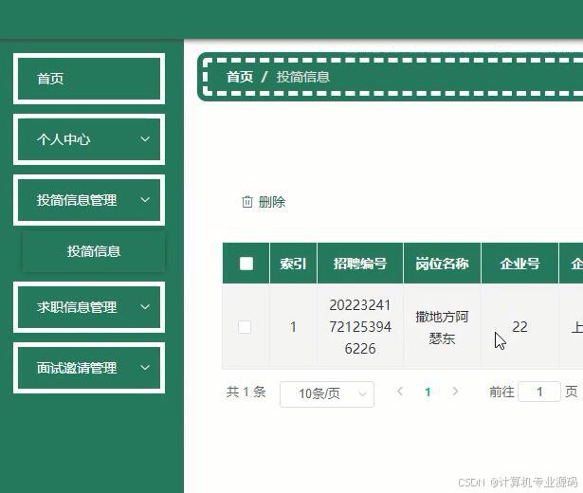Screen dimensions: 583x493
Task: Click the 前往 page number input field
Action: [539, 392]
